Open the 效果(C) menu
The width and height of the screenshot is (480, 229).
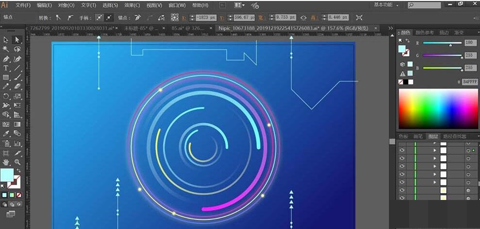pos(132,5)
